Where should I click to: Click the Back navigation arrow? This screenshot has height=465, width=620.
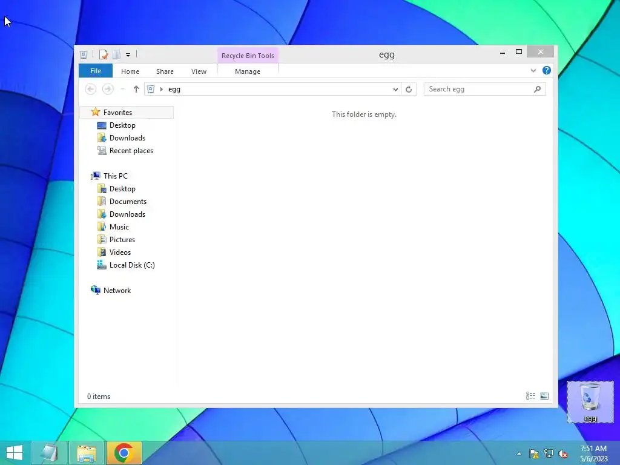[91, 89]
